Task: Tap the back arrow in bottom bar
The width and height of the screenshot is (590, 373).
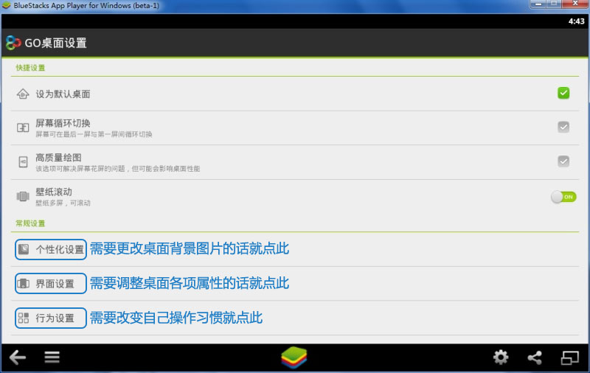Action: pyautogui.click(x=18, y=358)
